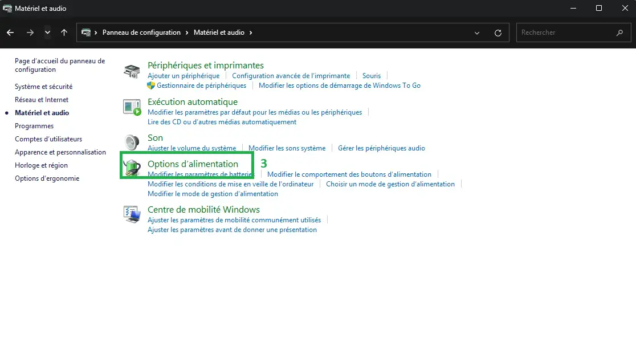Go back with the left arrow button
Image resolution: width=636 pixels, height=358 pixels.
(x=10, y=32)
